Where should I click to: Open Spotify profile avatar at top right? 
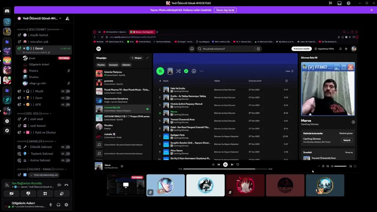pyautogui.click(x=354, y=49)
